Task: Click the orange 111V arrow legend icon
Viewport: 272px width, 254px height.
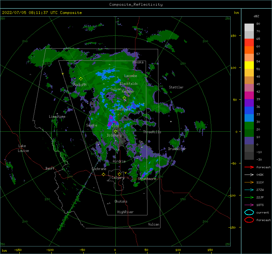Action: [249, 182]
